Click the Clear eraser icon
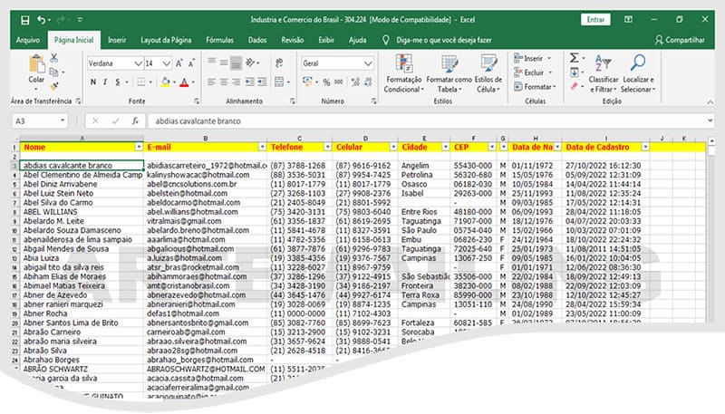 [574, 86]
